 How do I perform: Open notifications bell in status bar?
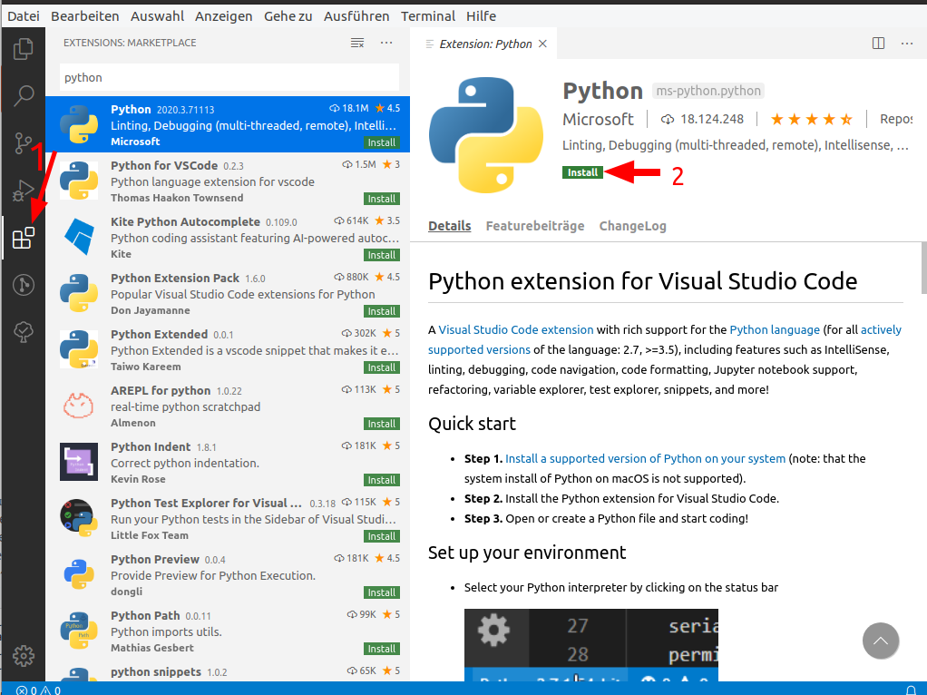pyautogui.click(x=911, y=690)
